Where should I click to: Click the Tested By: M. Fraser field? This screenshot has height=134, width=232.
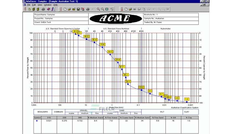pyautogui.click(x=171, y=22)
